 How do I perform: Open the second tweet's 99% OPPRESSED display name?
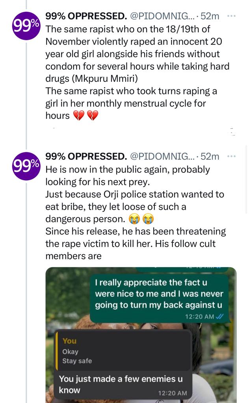point(86,157)
